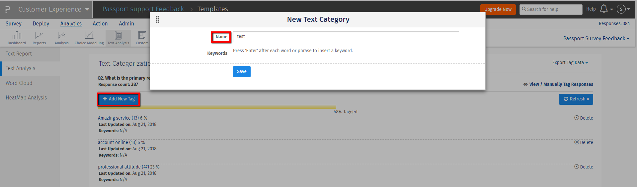Click the 48% Tagged progress bar
The image size is (637, 187).
(x=217, y=107)
